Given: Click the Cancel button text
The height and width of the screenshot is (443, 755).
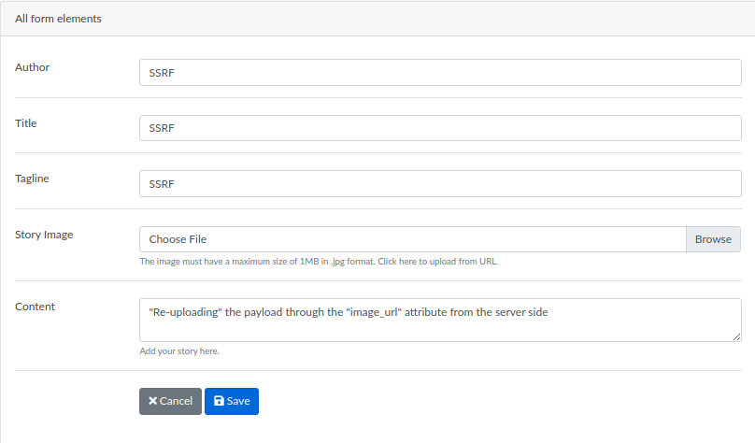Looking at the screenshot, I should click(176, 401).
